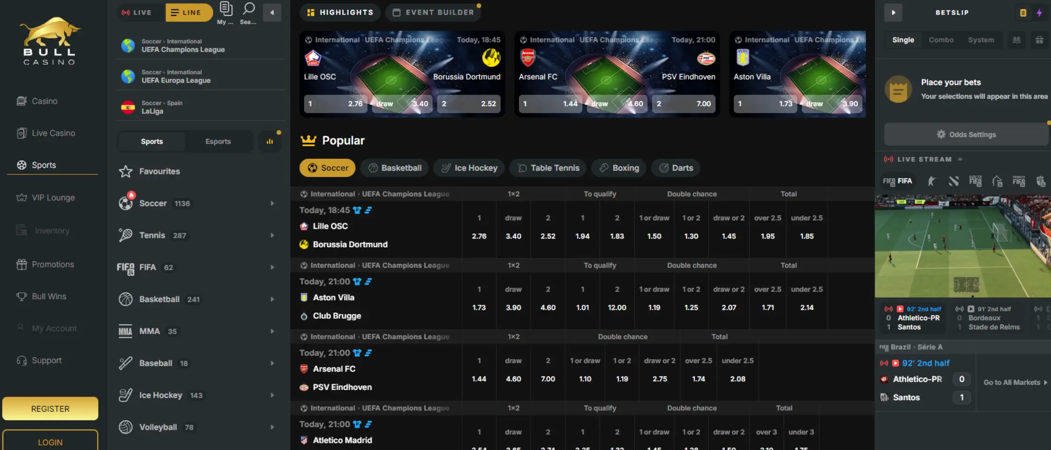Click the statistics bar chart icon

270,142
